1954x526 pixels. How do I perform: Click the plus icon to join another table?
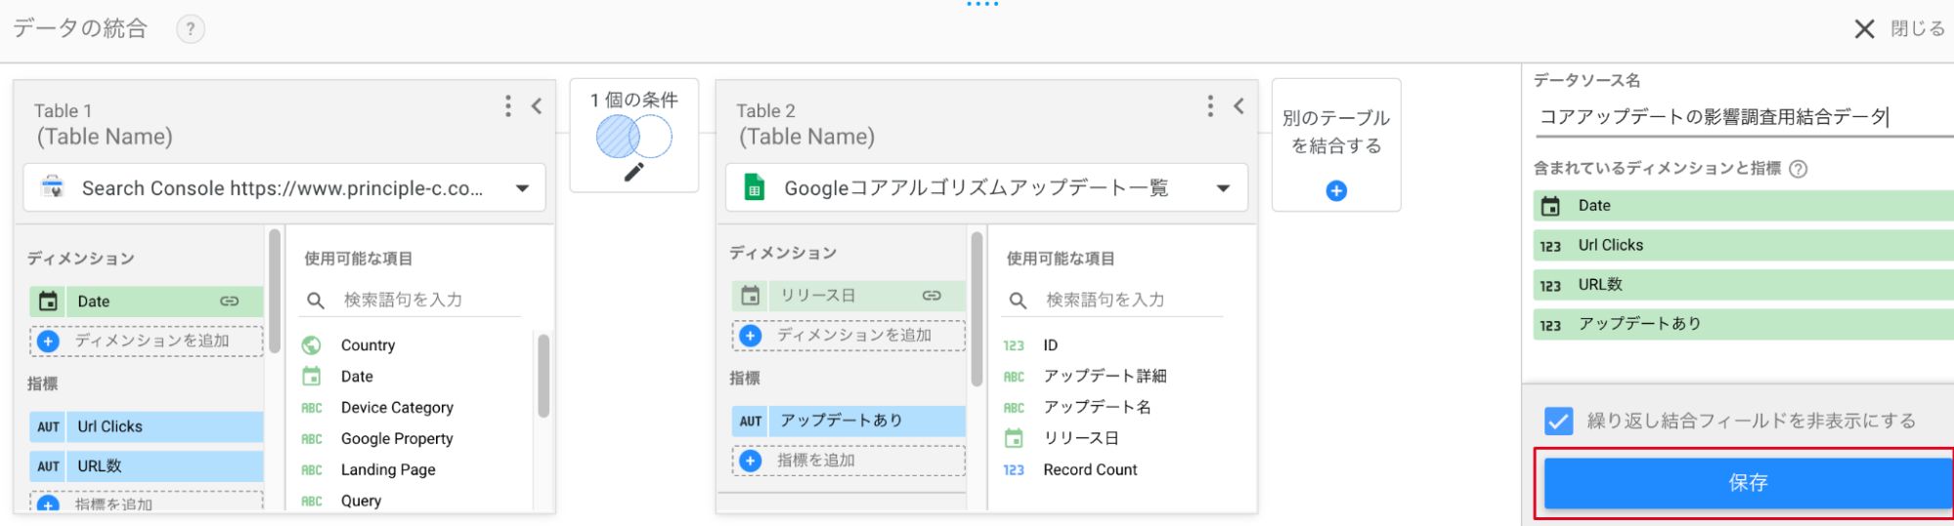click(1336, 191)
